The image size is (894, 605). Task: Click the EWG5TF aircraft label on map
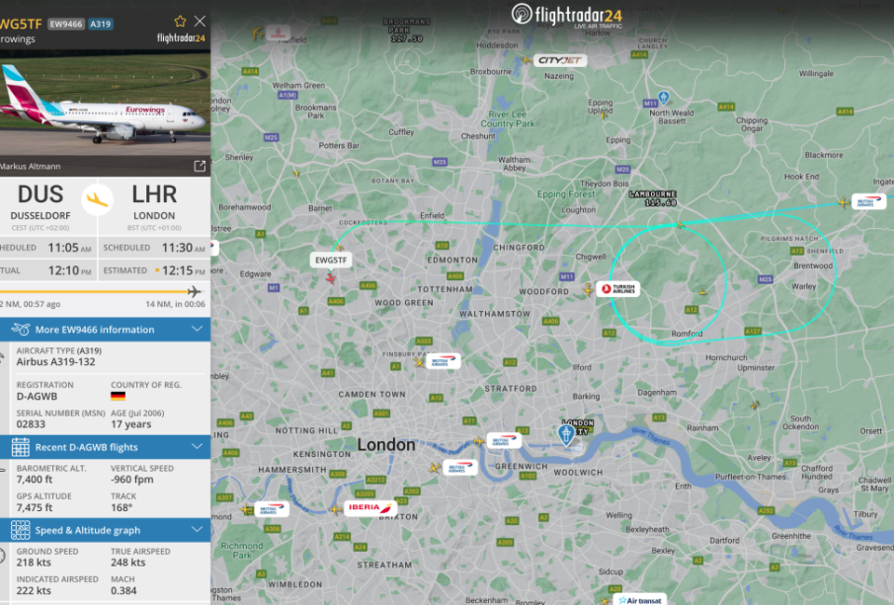[x=331, y=260]
